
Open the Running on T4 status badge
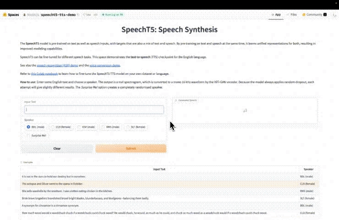[x=112, y=15]
